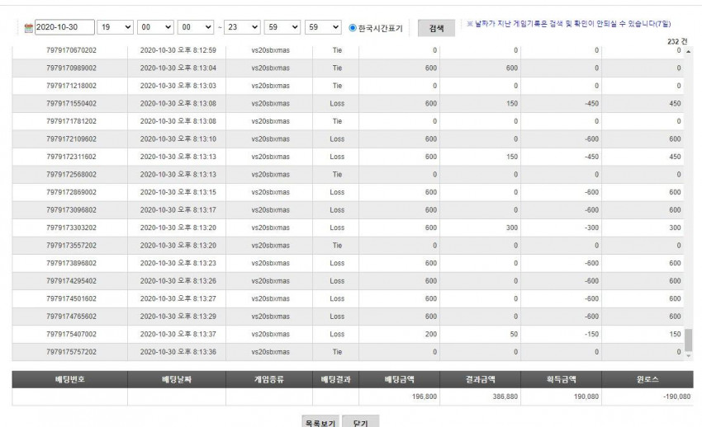Click total betting amount 196,800
This screenshot has width=702, height=427.
point(425,396)
